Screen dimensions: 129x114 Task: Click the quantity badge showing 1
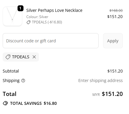21,8
